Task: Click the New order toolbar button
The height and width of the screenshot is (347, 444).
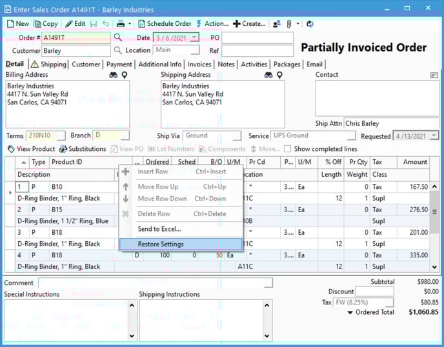Action: coord(18,24)
